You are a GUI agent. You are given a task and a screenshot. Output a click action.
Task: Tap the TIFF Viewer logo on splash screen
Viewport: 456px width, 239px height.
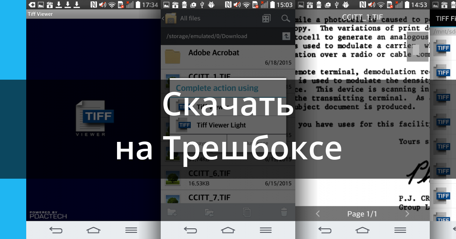pyautogui.click(x=94, y=118)
